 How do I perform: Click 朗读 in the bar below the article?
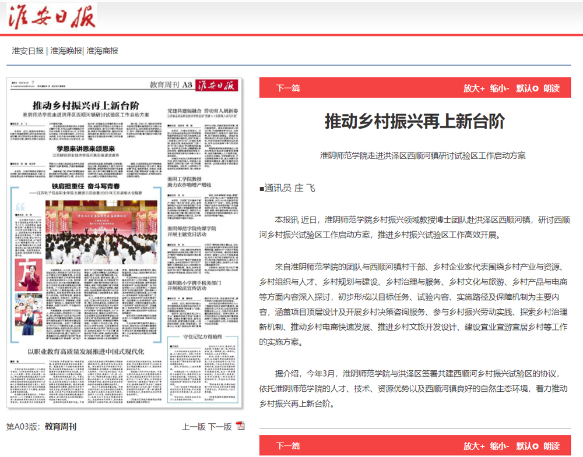[552, 446]
